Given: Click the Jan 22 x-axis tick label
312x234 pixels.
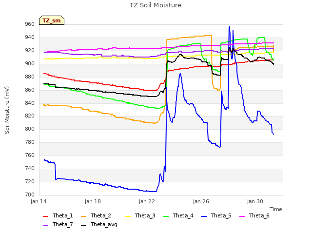Looking at the screenshot, I should pyautogui.click(x=147, y=201).
